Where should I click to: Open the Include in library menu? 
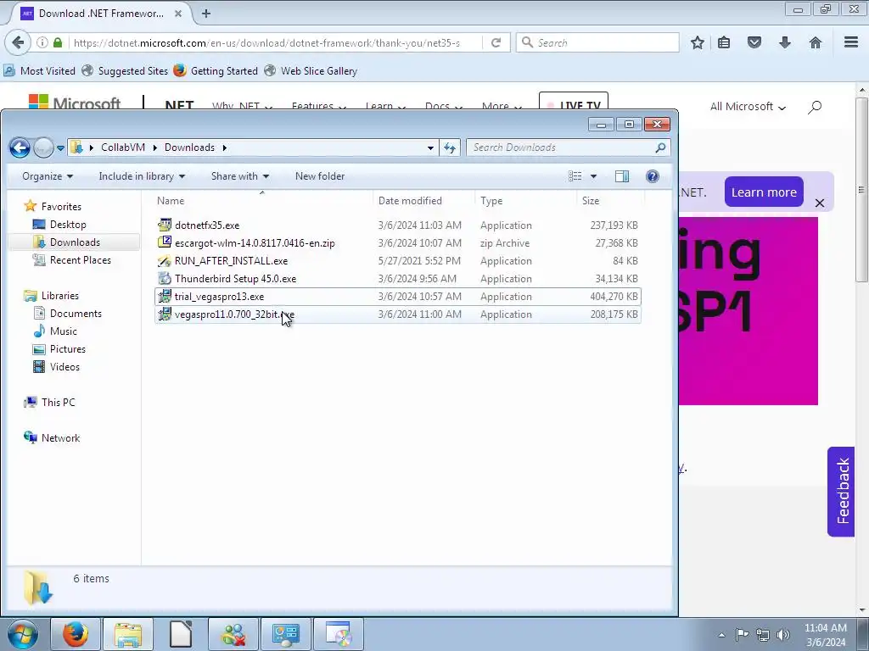142,176
